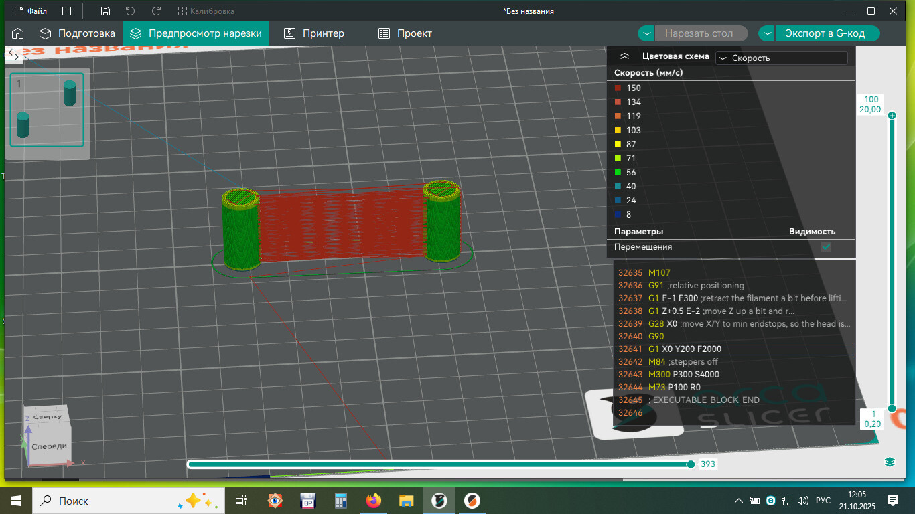Open the hamburger menu next to Файл
This screenshot has height=514, width=915.
click(x=66, y=11)
